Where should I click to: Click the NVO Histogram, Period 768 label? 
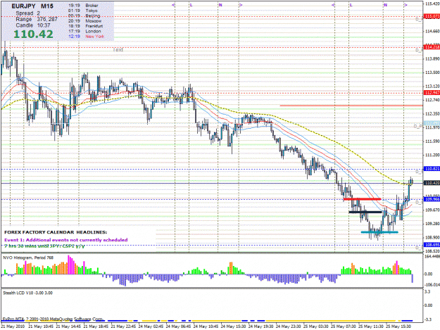pos(28,258)
